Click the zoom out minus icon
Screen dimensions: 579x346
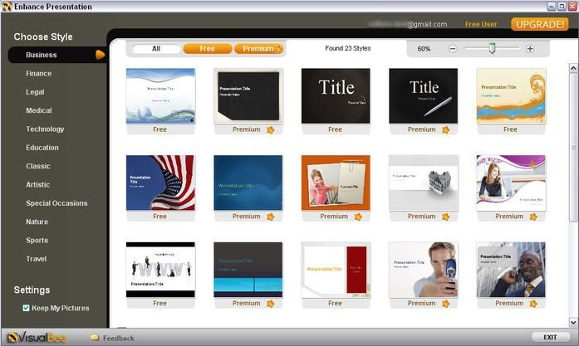pyautogui.click(x=453, y=49)
